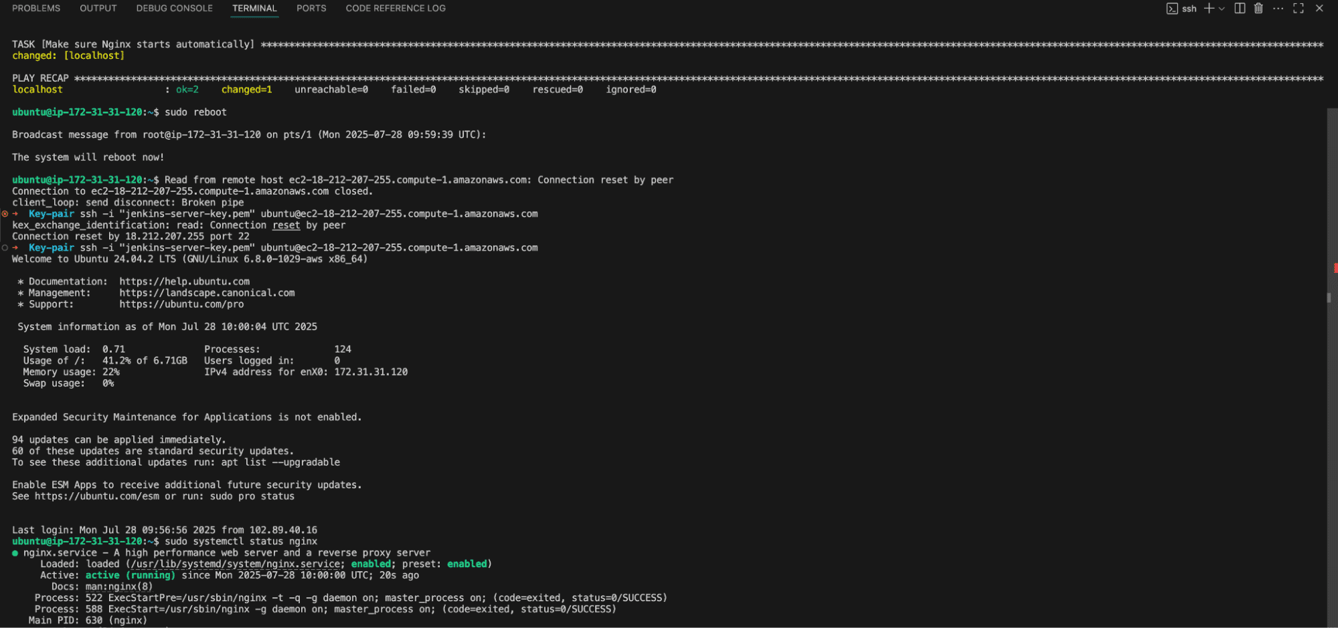Switch to the PORTS tab
The image size is (1338, 628).
311,8
